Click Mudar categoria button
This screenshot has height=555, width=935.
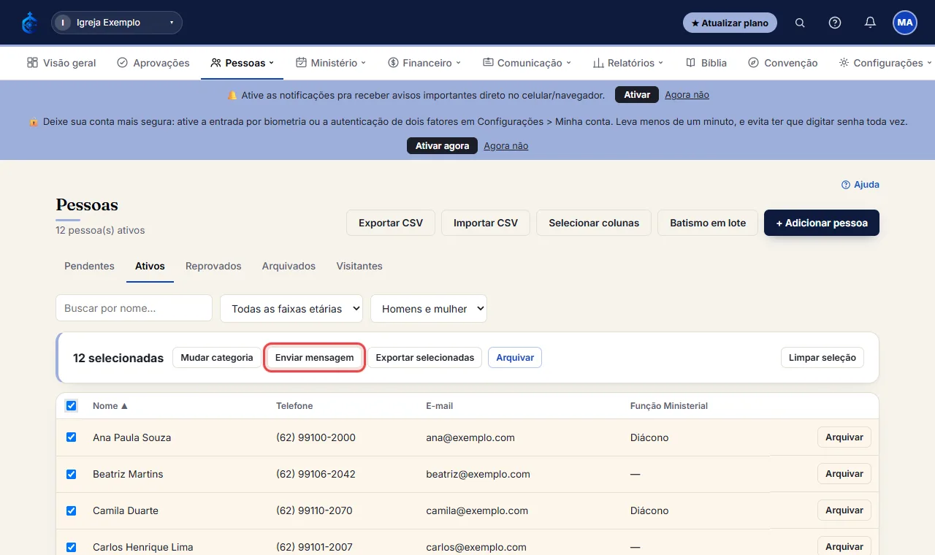[217, 358]
